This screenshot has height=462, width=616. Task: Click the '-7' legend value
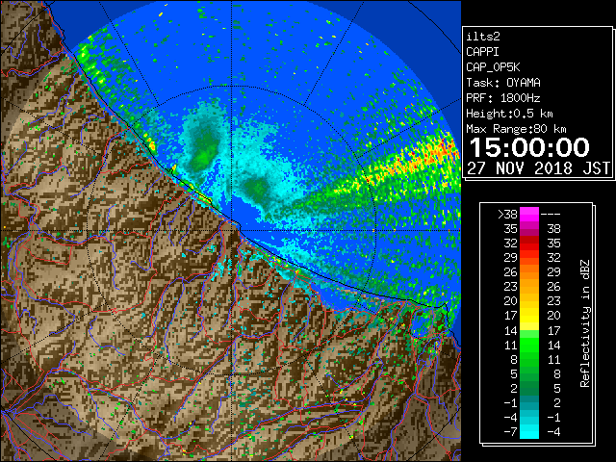(510, 431)
